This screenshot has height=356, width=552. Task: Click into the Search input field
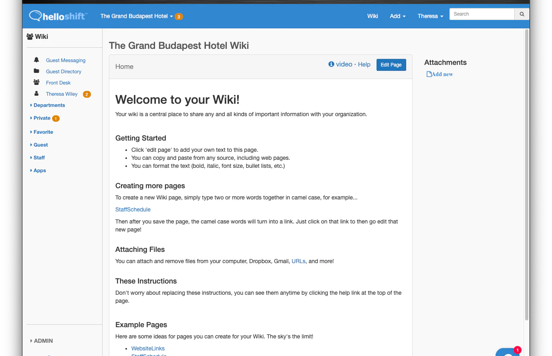pos(482,14)
